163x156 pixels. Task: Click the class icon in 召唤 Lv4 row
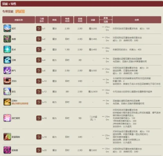coord(39,60)
